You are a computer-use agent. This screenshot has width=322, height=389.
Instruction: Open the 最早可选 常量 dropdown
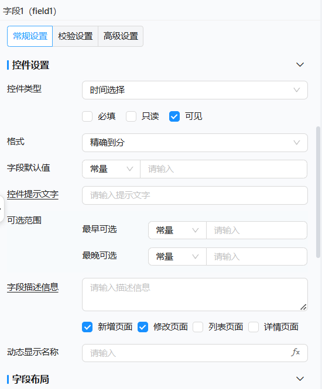[x=177, y=230]
